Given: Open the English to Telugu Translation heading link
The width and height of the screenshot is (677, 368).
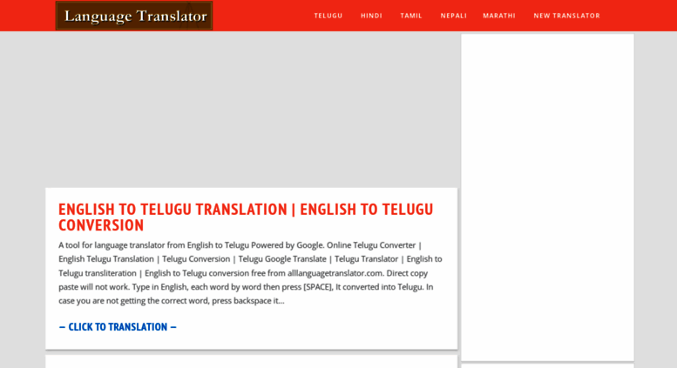Looking at the screenshot, I should pyautogui.click(x=246, y=217).
